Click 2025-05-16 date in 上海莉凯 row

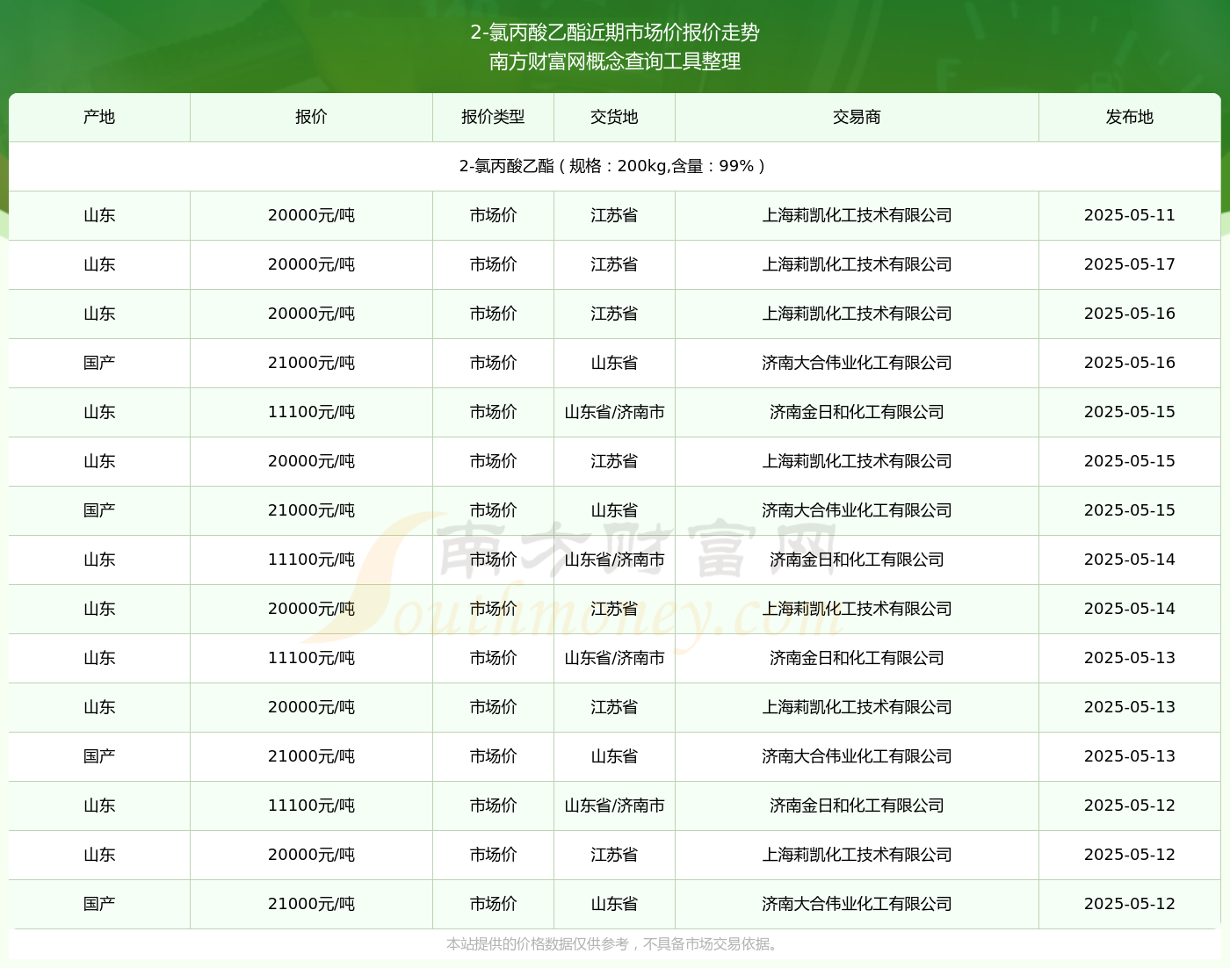pyautogui.click(x=1129, y=314)
